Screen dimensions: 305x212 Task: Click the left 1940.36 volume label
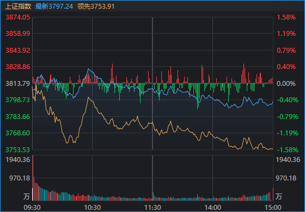click(x=18, y=160)
